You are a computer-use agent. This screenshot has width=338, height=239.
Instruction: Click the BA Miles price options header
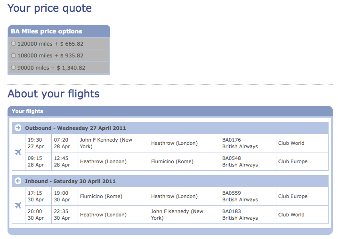59,31
